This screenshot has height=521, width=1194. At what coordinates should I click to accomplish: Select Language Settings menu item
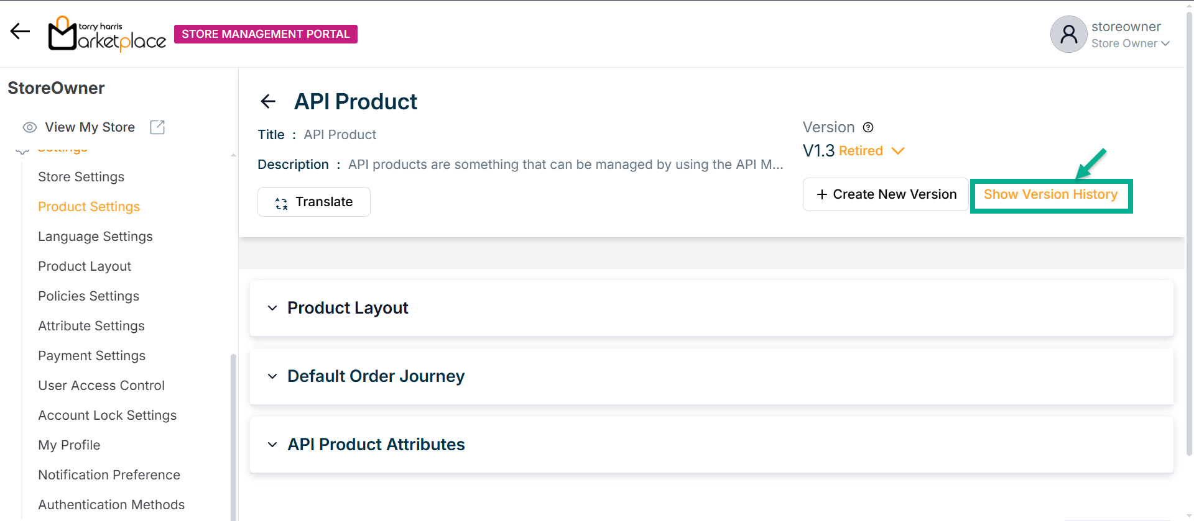click(x=95, y=237)
